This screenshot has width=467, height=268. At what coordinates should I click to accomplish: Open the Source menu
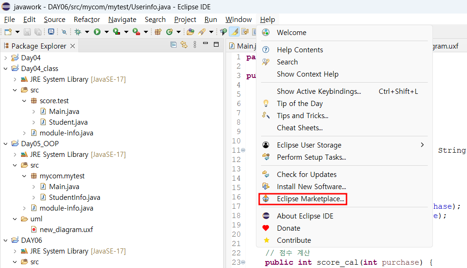point(55,20)
